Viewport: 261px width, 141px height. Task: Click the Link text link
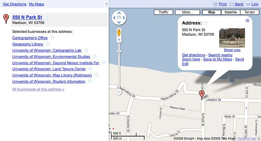click(x=255, y=4)
